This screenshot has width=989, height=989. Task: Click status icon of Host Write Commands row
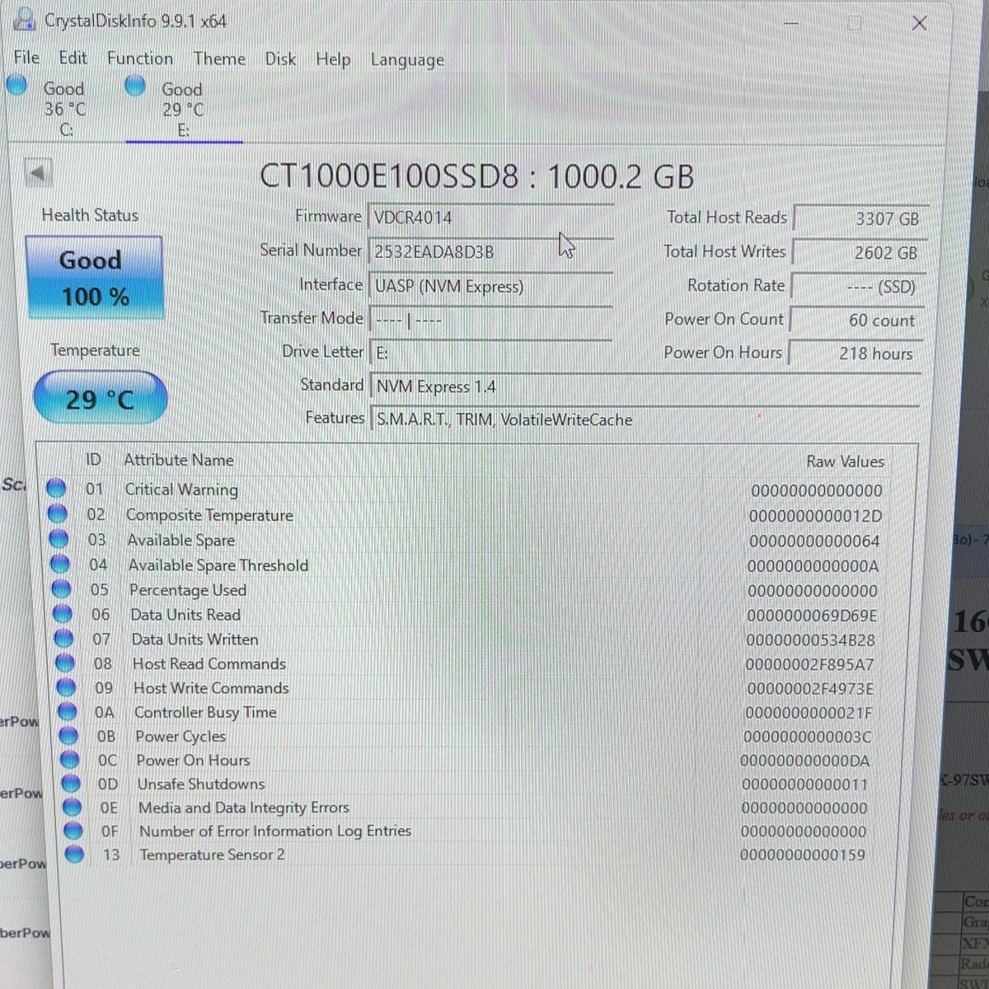click(67, 687)
